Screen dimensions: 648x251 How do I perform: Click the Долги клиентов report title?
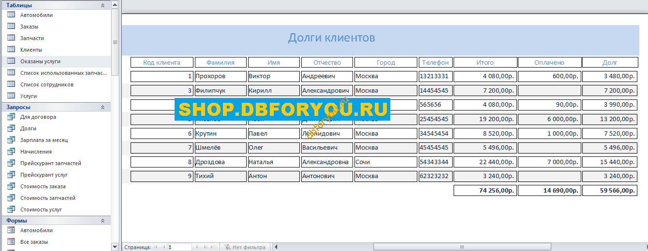tap(332, 38)
